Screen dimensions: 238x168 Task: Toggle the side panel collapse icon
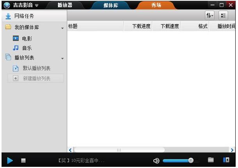click(x=226, y=160)
